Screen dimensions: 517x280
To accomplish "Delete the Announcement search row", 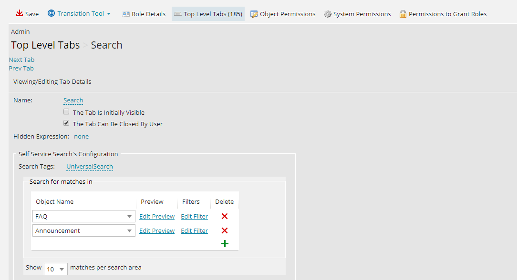I will 224,230.
